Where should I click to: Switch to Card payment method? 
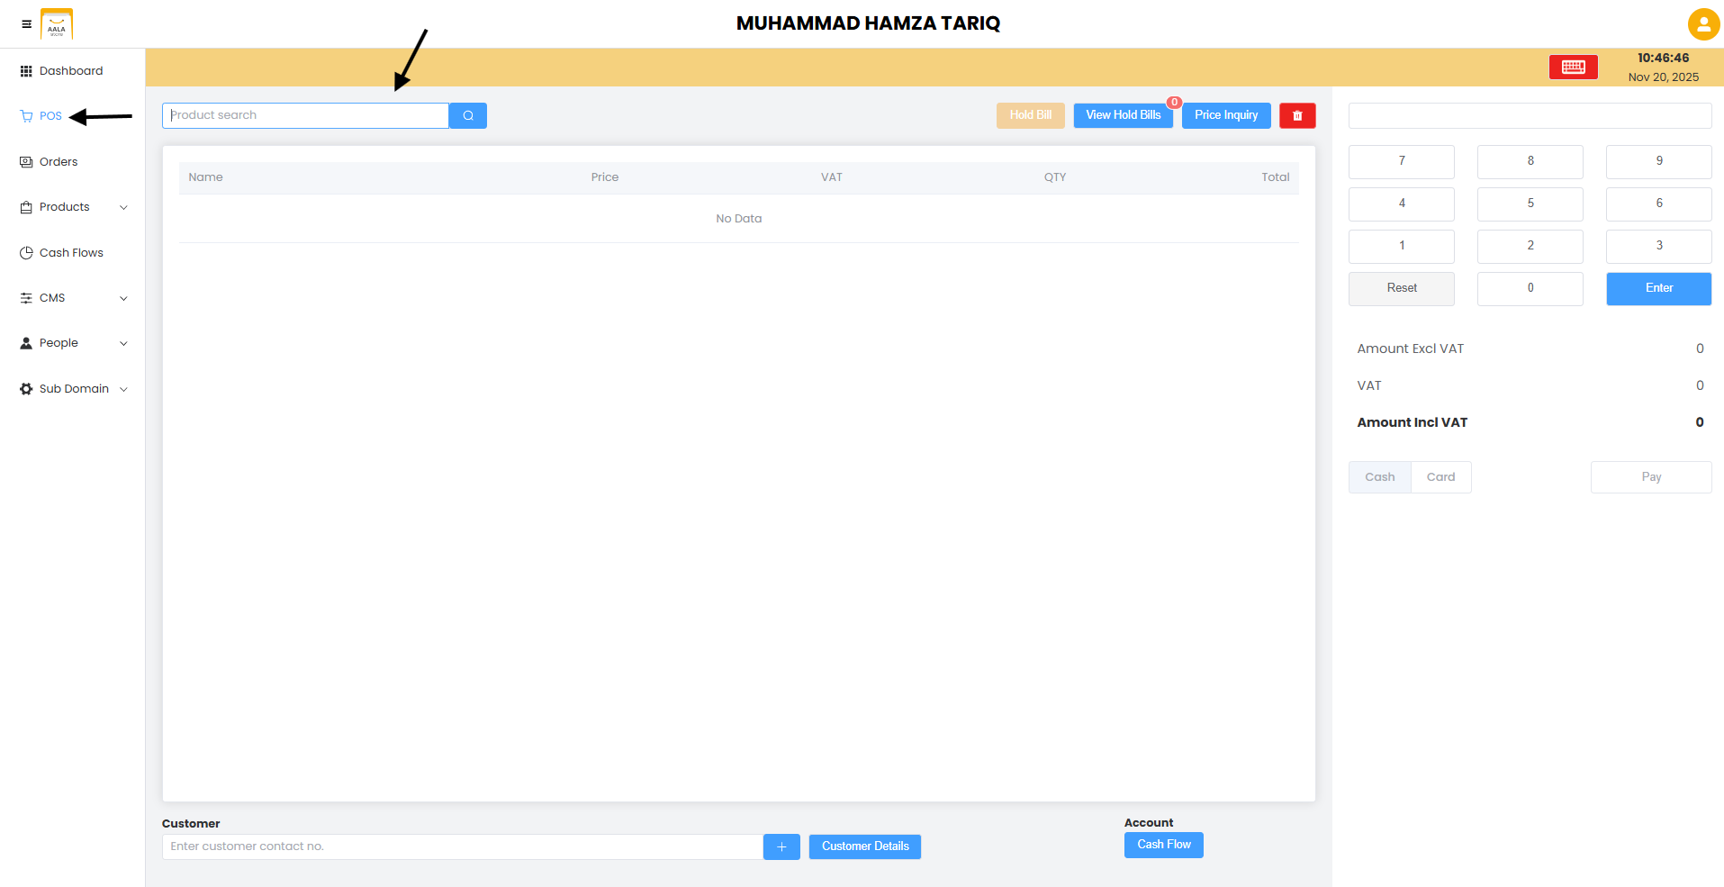tap(1440, 476)
